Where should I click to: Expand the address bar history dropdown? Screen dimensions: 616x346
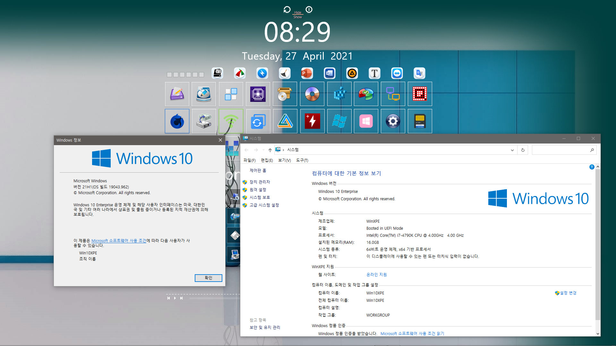[512, 150]
